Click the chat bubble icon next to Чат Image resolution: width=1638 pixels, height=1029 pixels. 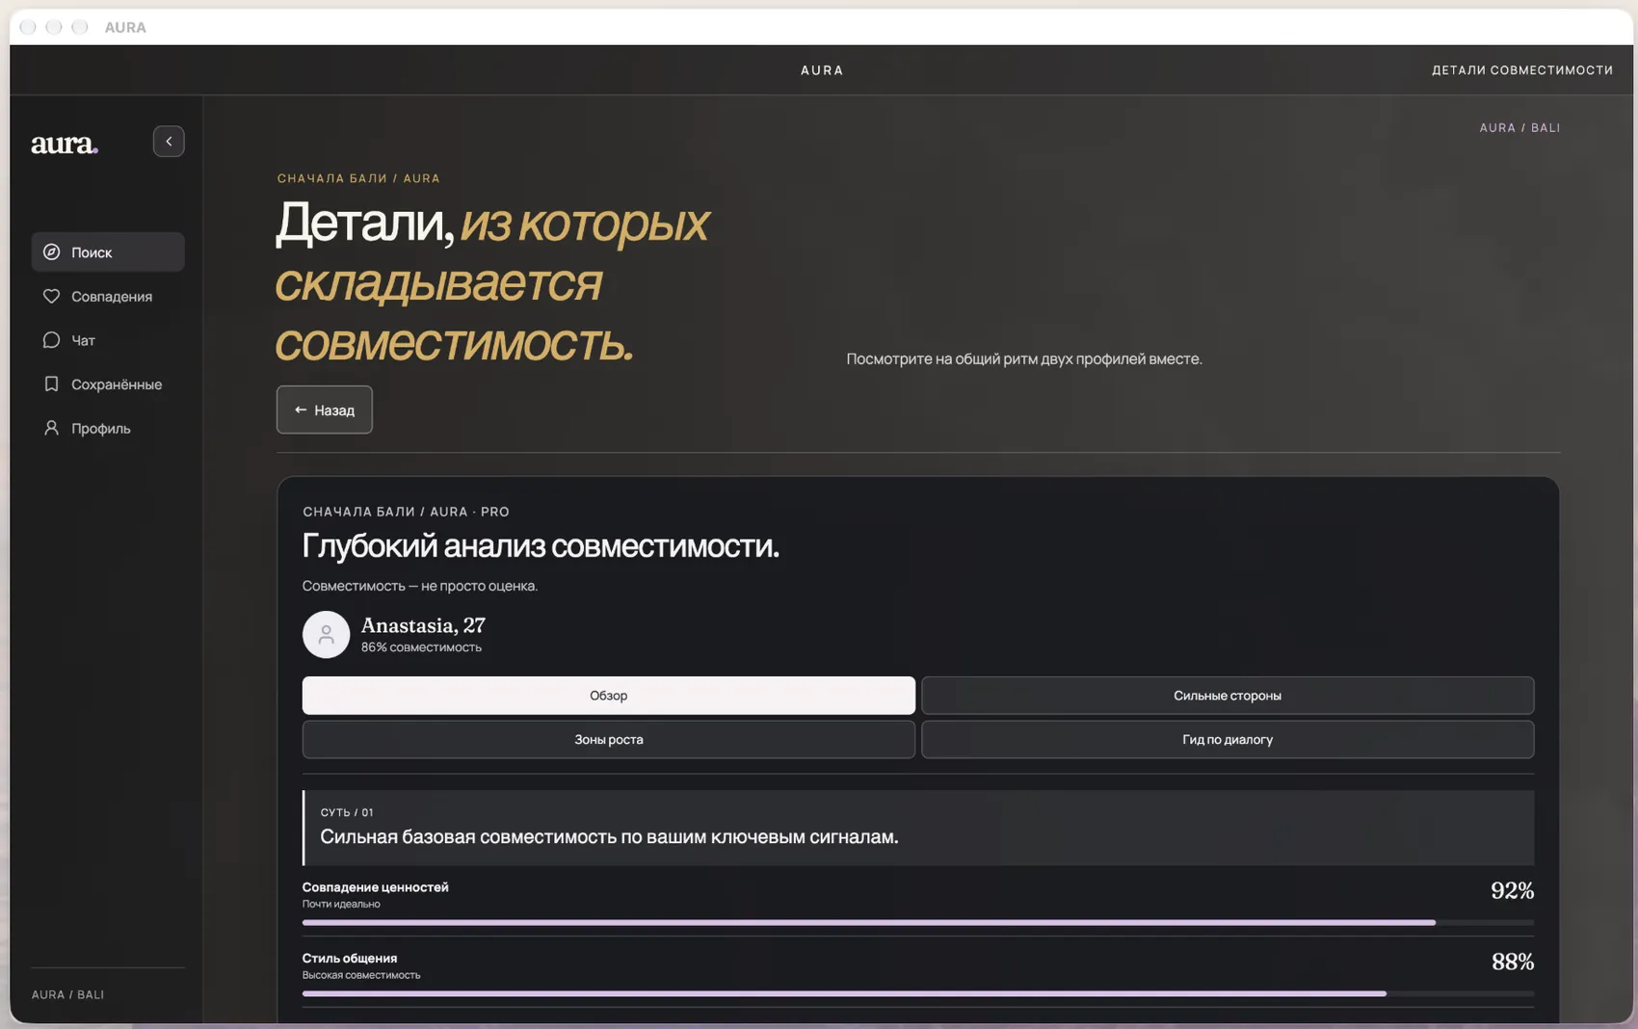(x=52, y=340)
